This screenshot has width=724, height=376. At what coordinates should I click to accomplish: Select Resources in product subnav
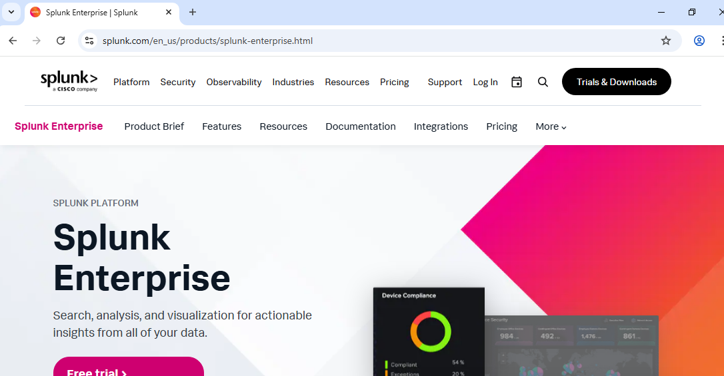click(x=283, y=126)
